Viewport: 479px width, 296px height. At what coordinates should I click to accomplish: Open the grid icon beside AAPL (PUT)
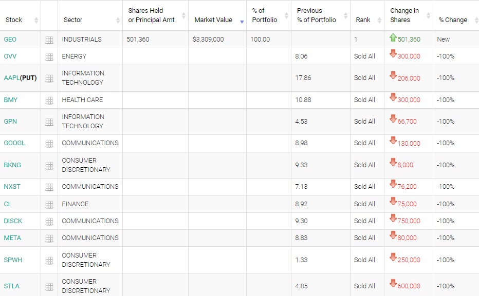pos(49,78)
